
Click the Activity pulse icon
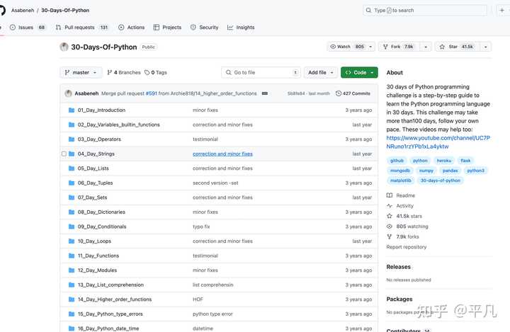390,206
